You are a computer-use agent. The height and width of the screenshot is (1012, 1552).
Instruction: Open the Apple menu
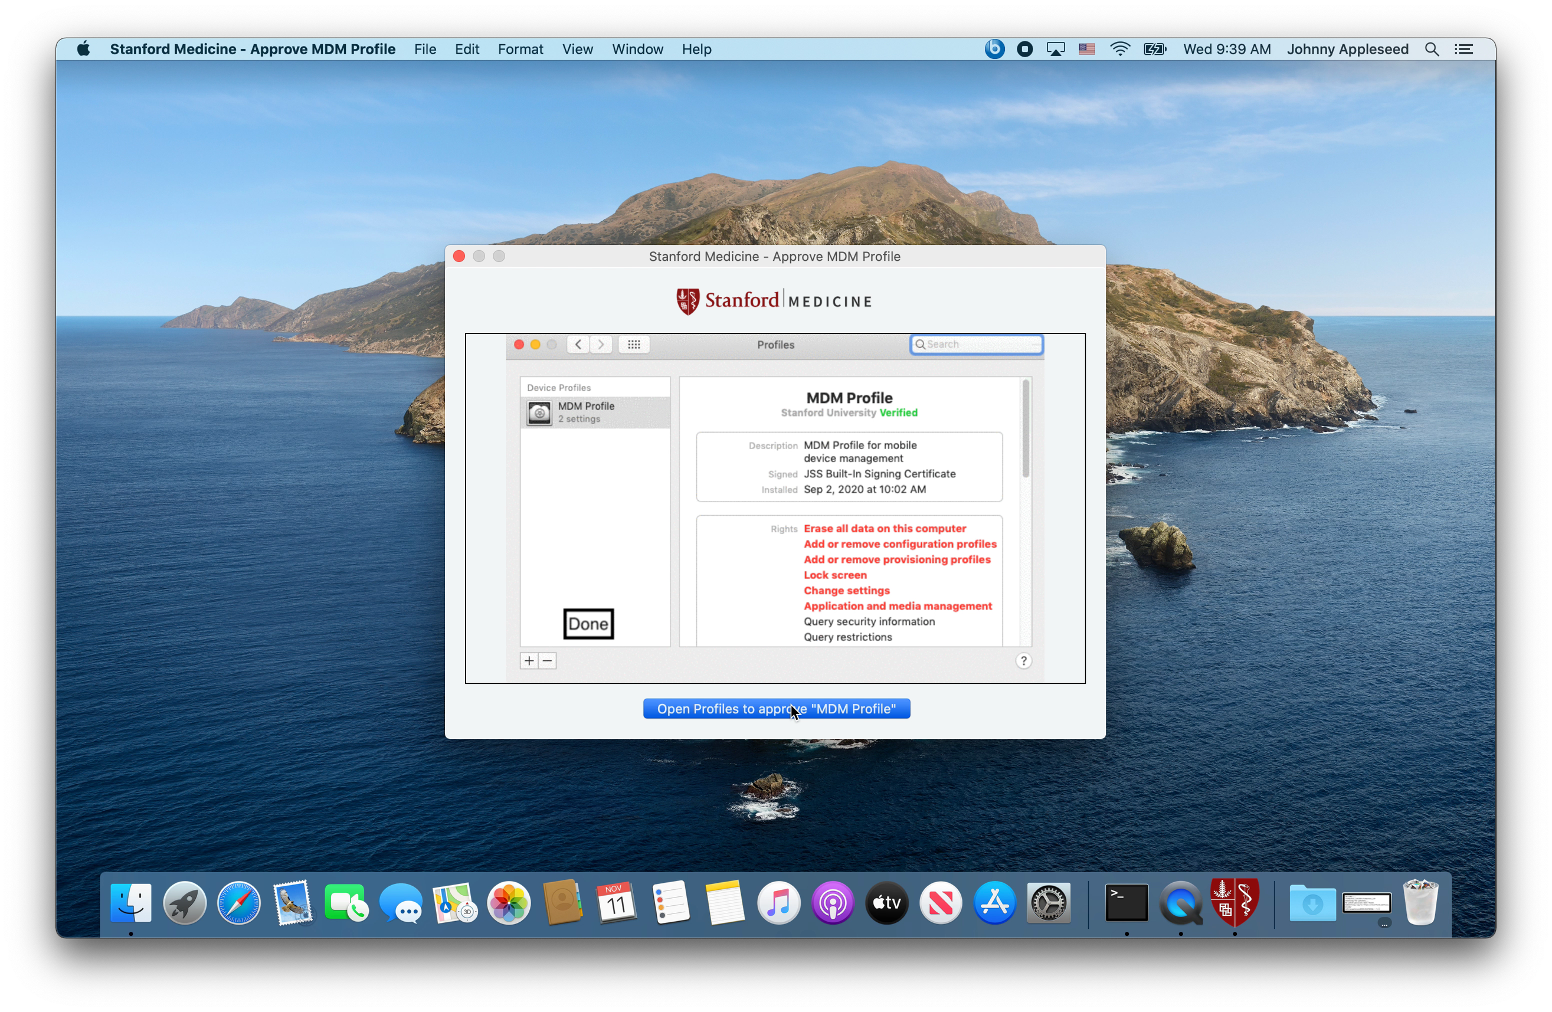tap(83, 49)
